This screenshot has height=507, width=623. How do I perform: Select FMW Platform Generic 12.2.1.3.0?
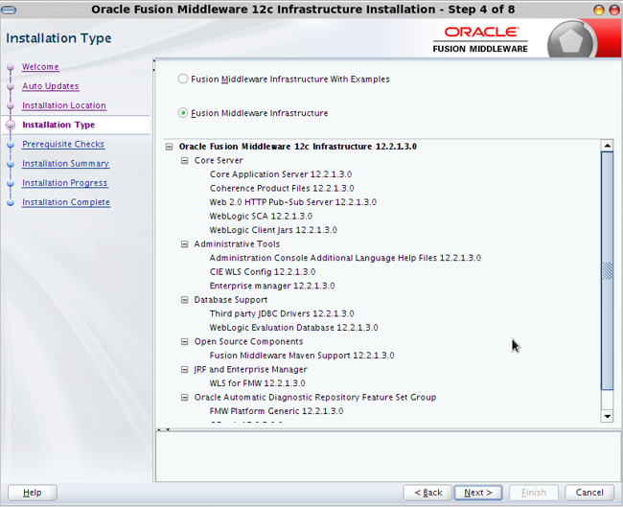[x=276, y=411]
